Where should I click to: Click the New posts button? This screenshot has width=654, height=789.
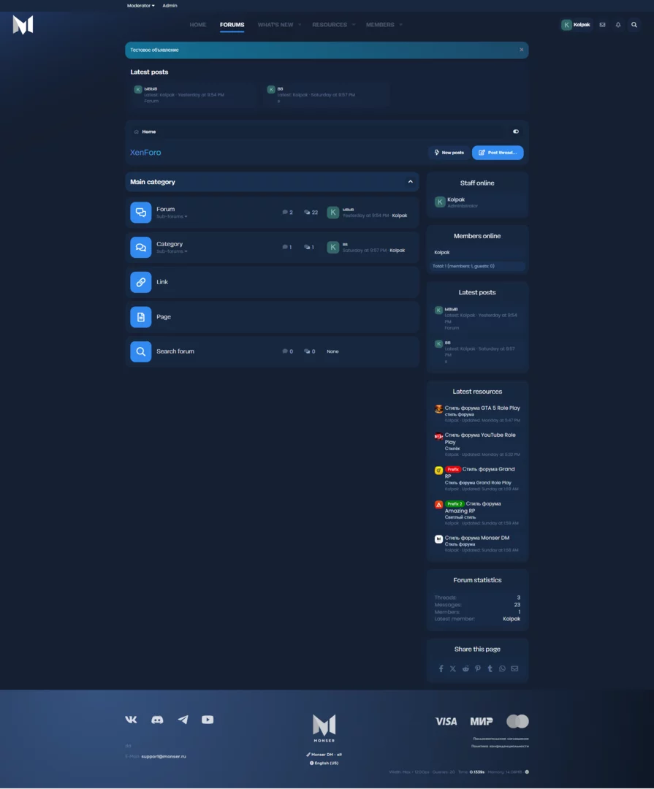click(x=449, y=153)
